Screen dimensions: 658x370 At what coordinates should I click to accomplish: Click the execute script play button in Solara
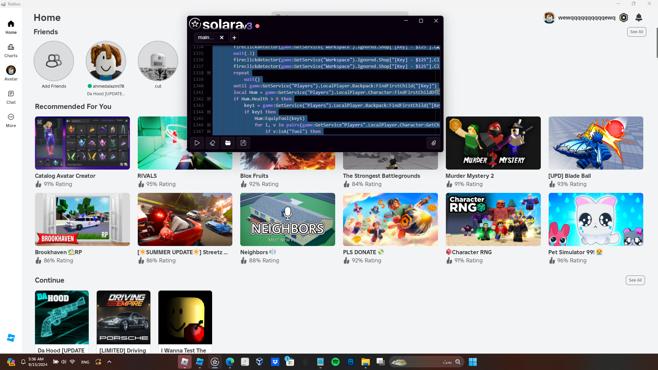(x=197, y=143)
